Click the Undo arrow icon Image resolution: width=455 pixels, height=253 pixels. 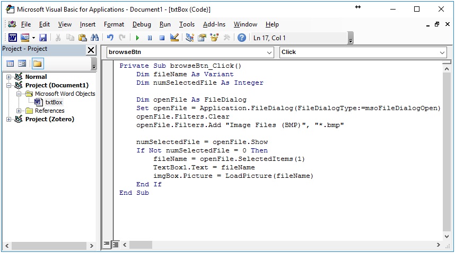click(110, 38)
